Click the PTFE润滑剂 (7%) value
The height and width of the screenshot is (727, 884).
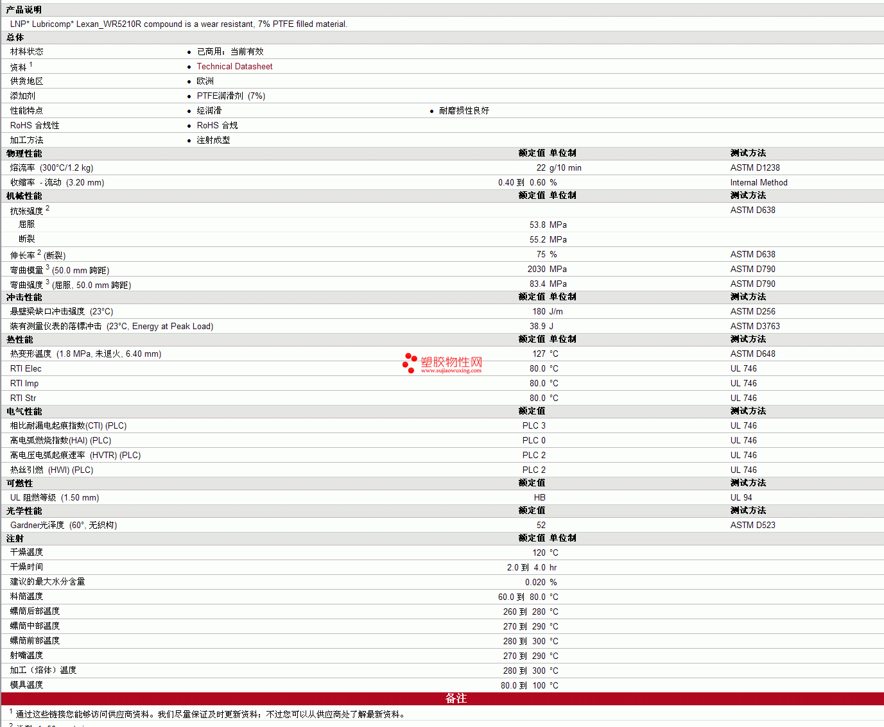[x=231, y=96]
